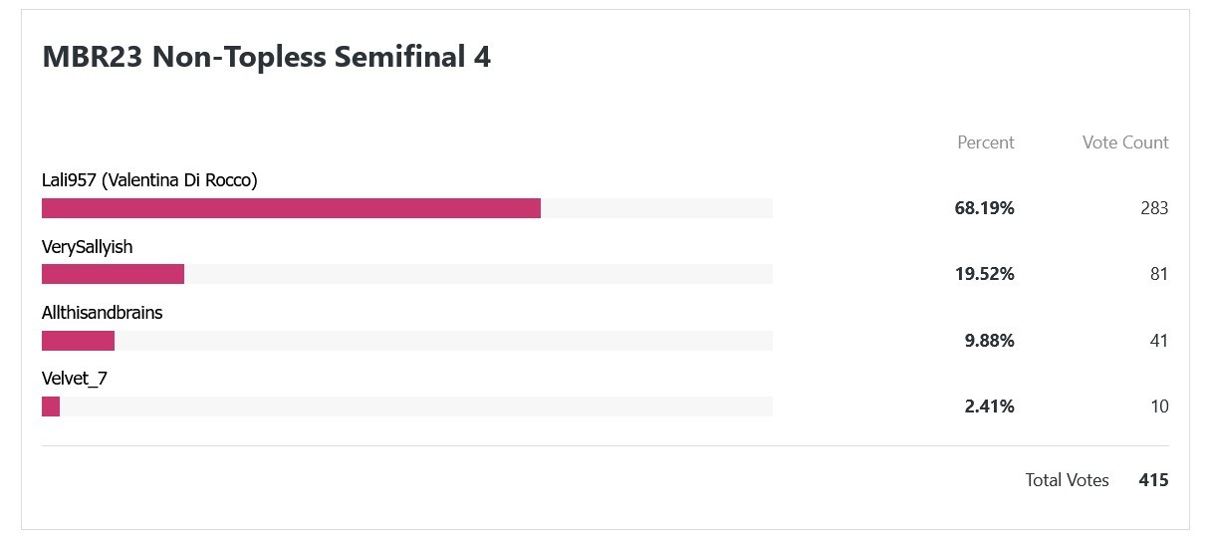Viewport: 1208px width, 538px height.
Task: Click the Lali957 pink progress bar
Action: [291, 208]
